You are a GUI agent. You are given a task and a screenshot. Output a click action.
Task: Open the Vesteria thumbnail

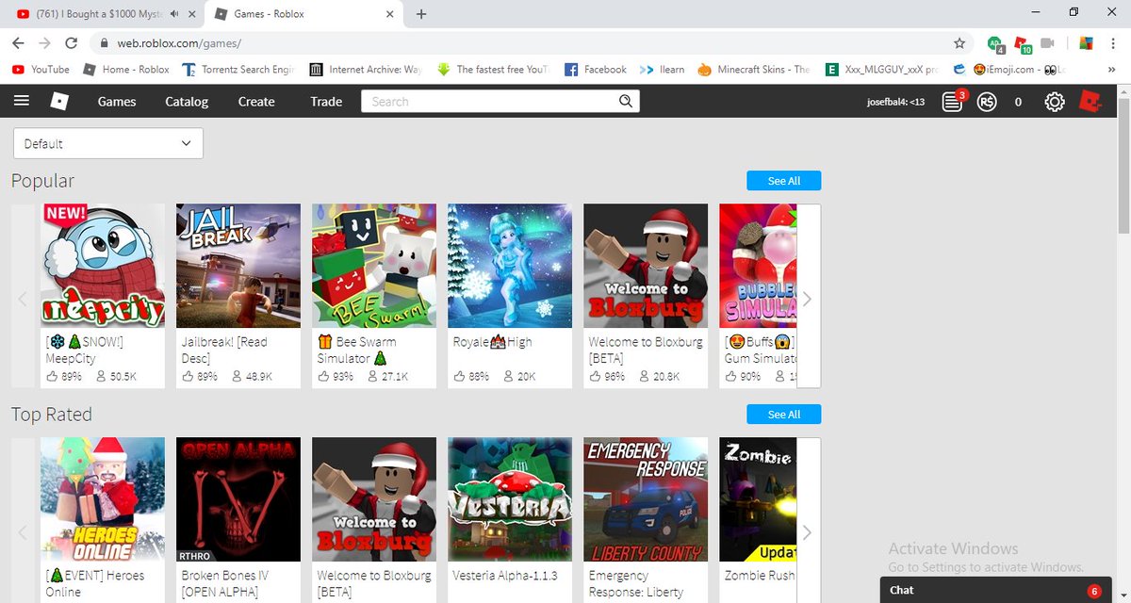[510, 499]
